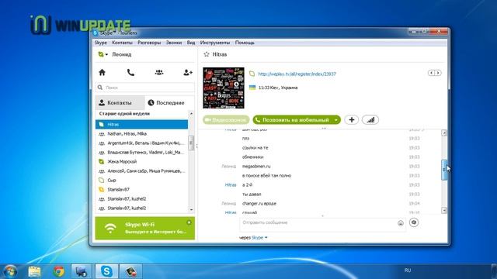
Task: Open the Argentum4ik group conversation
Action: point(141,143)
